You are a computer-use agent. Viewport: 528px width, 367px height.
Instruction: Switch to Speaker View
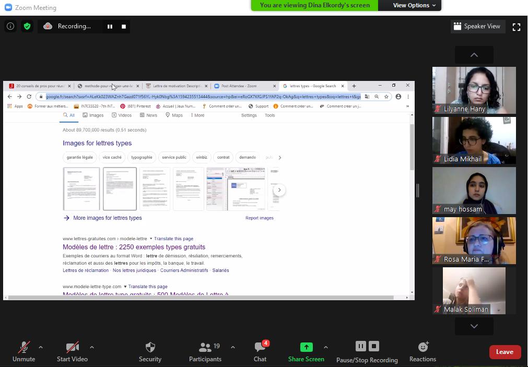[x=476, y=26]
